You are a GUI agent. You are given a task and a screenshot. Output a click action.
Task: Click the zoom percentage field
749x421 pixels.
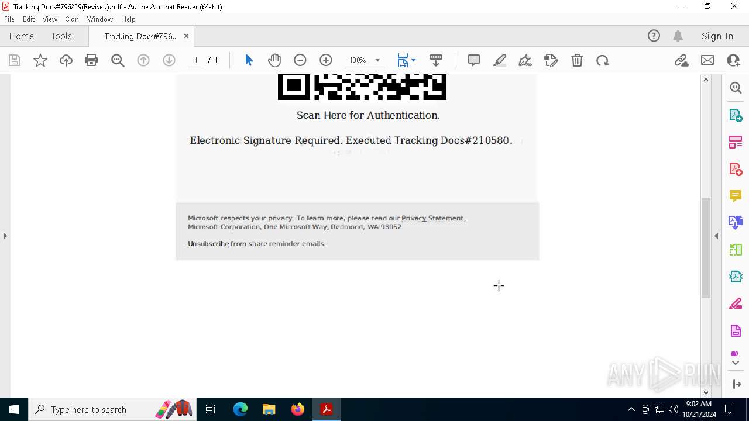pyautogui.click(x=358, y=60)
